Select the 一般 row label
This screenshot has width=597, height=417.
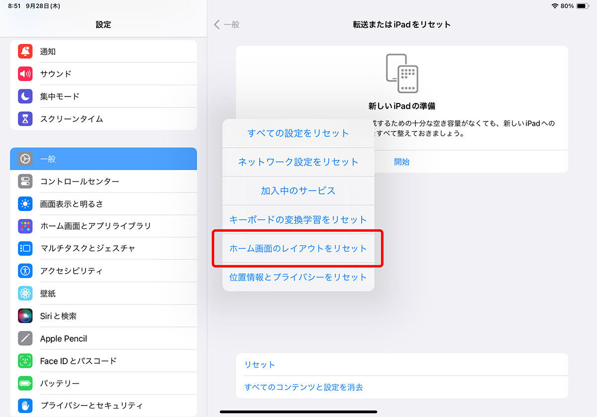tap(48, 159)
